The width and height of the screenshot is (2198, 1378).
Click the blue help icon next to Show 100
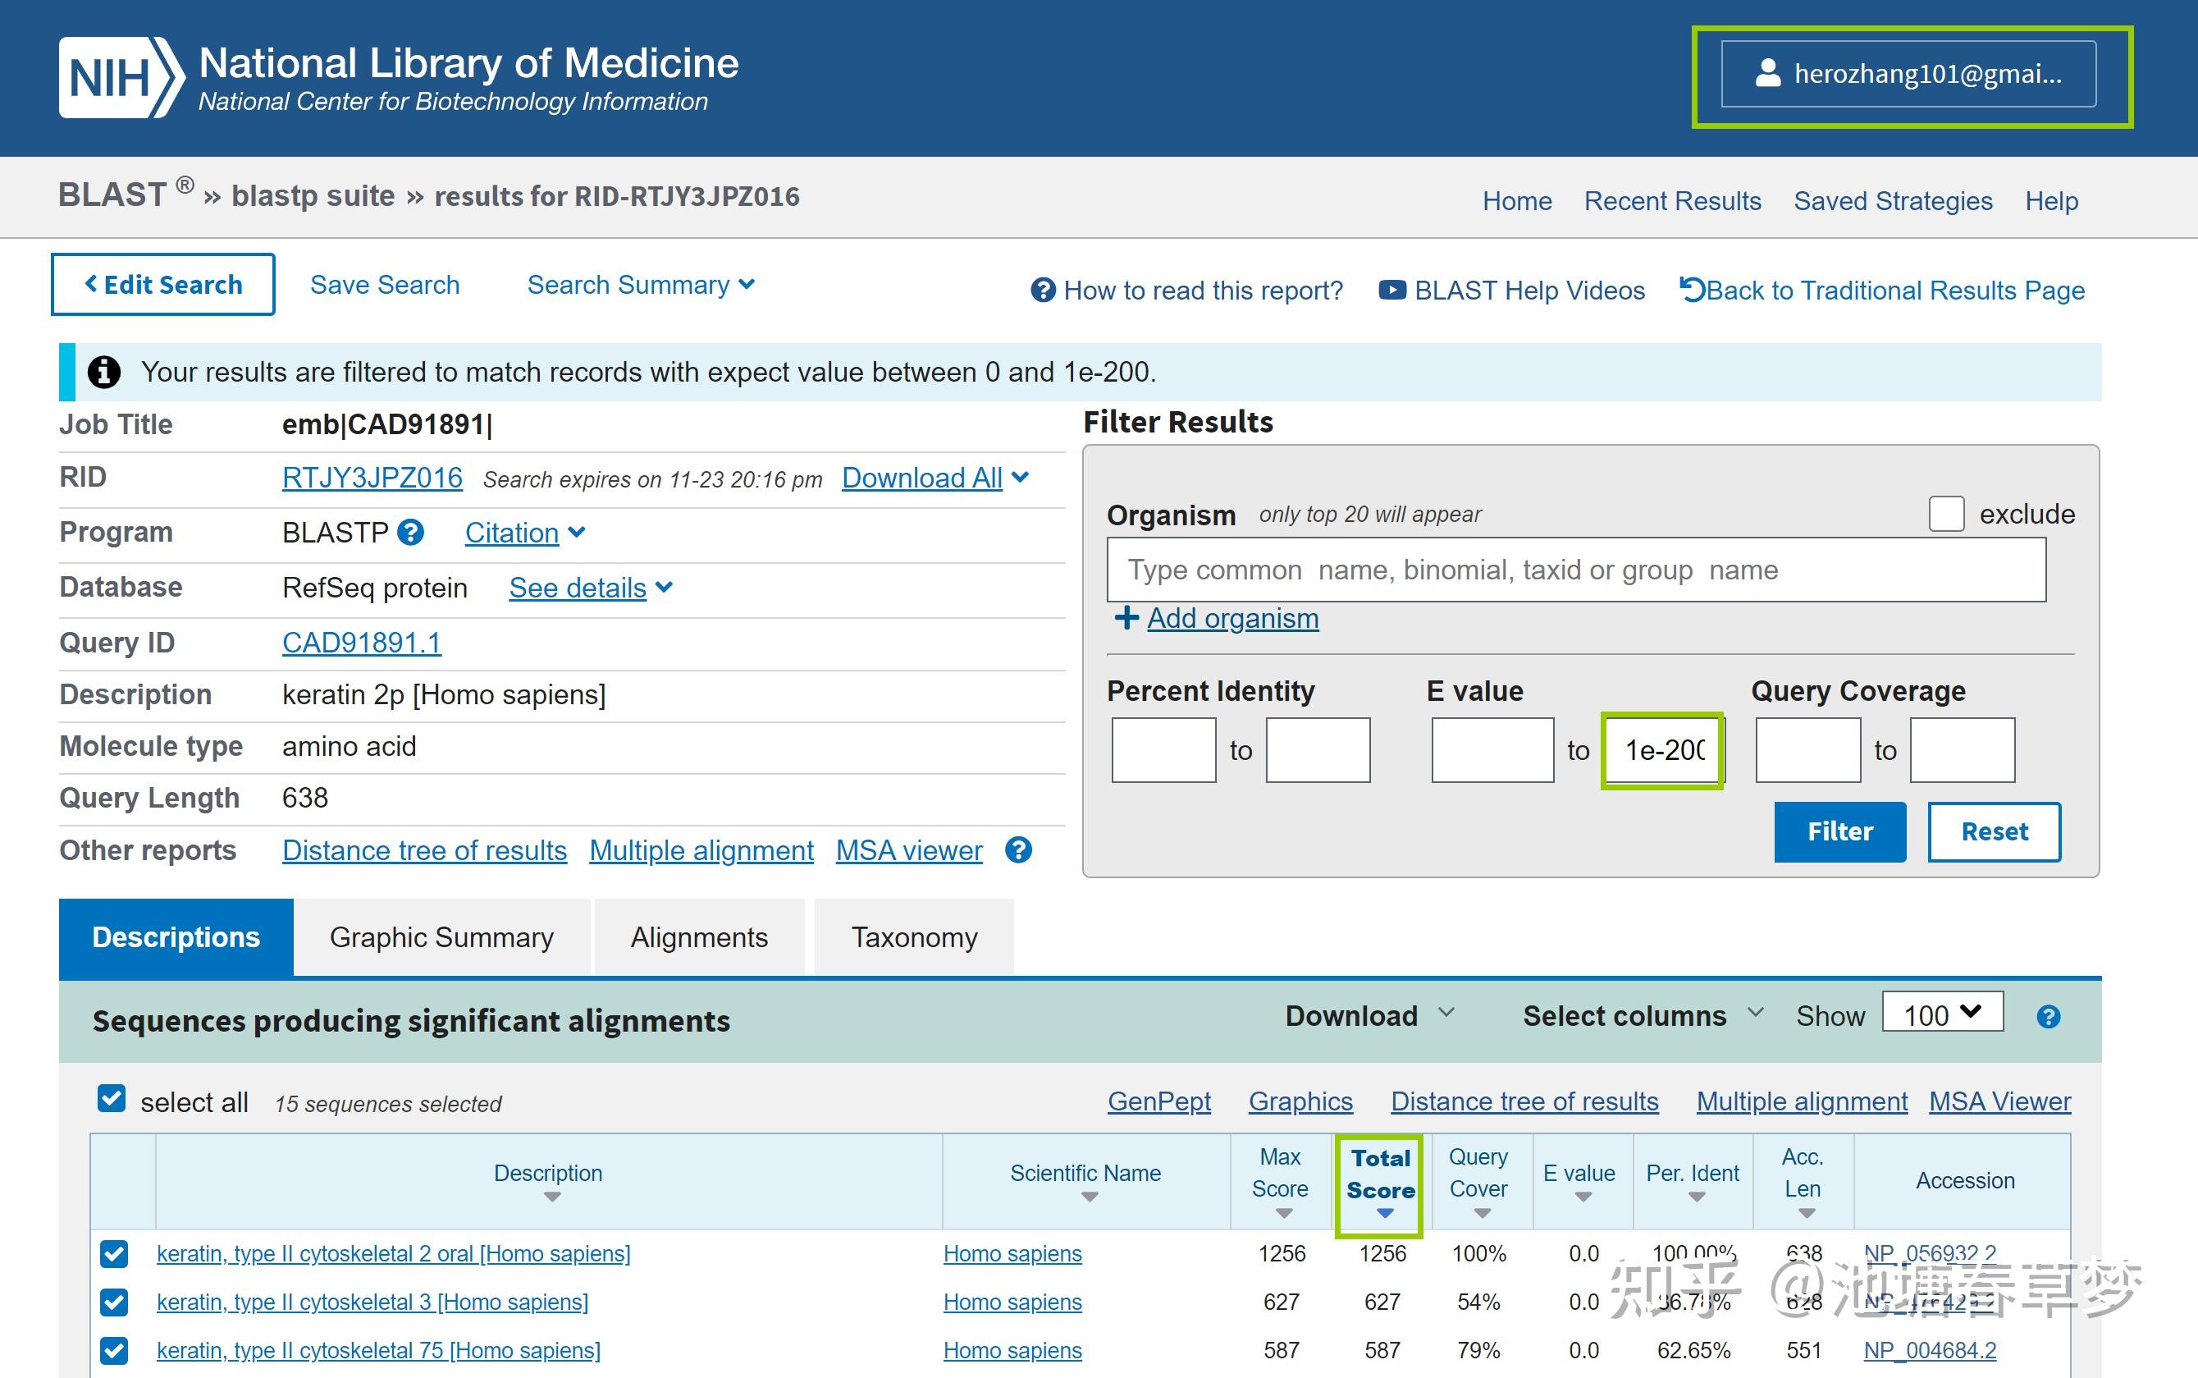tap(2049, 1017)
